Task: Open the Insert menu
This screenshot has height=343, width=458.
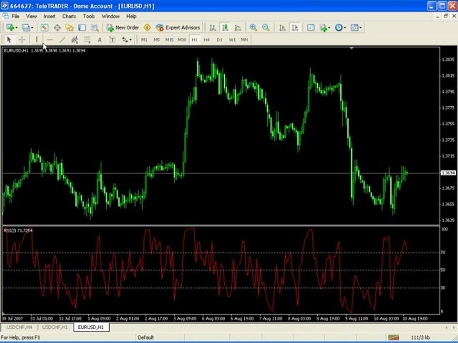Action: click(x=49, y=16)
